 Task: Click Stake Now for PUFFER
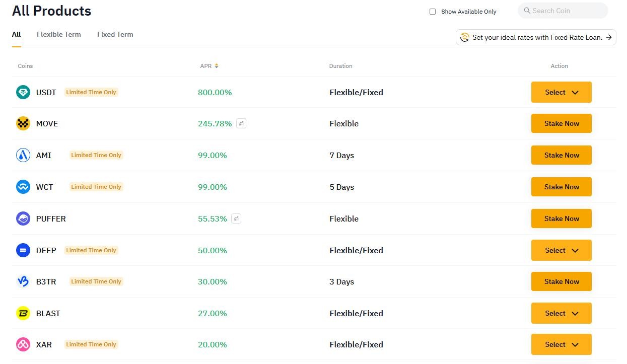pos(562,219)
